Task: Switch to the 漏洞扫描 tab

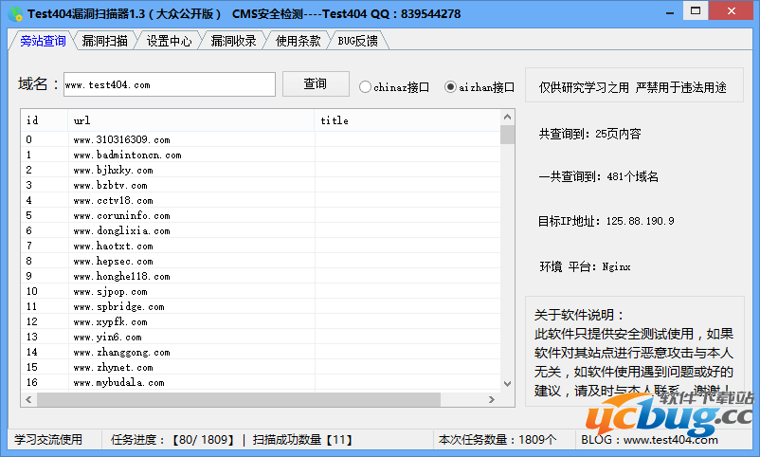Action: tap(105, 41)
